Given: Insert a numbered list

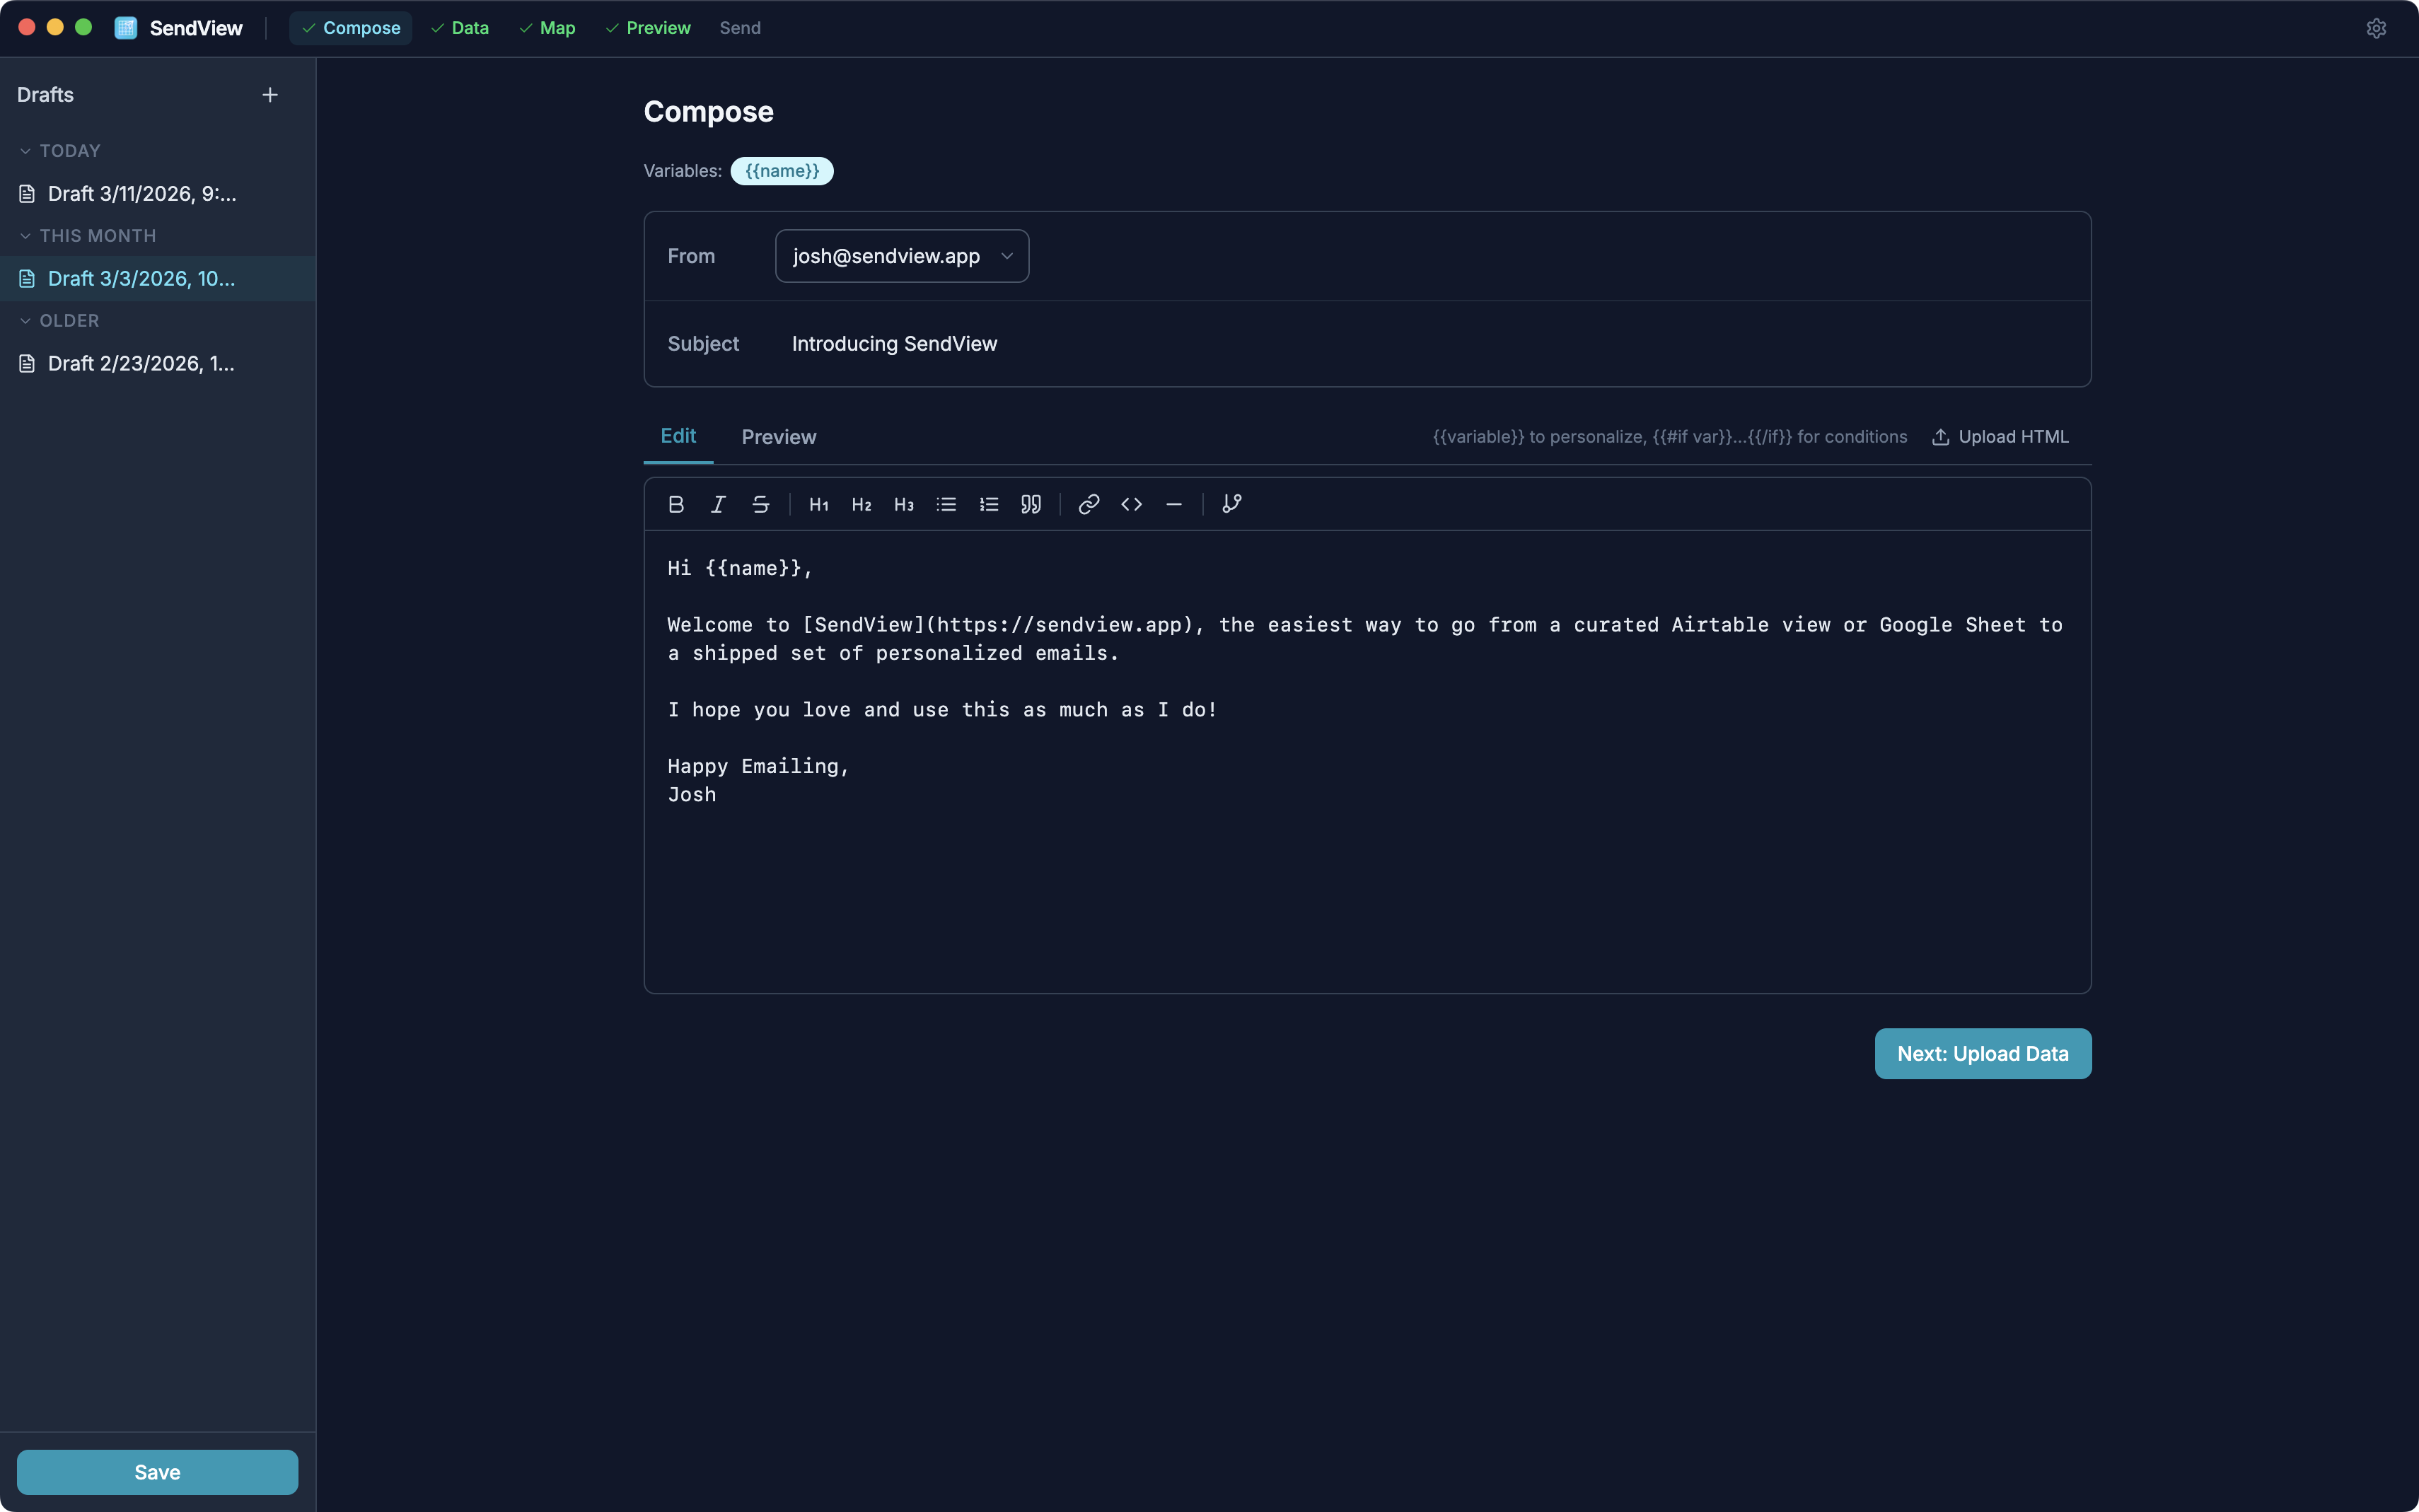Looking at the screenshot, I should 988,504.
